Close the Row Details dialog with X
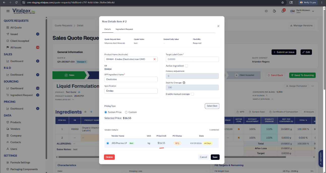 [x=218, y=26]
